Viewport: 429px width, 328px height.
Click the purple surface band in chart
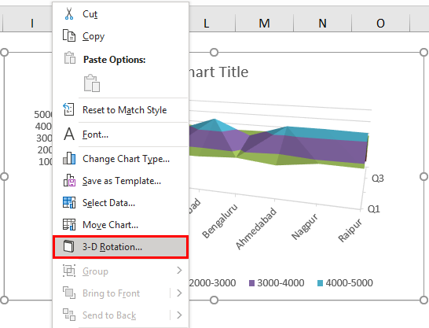pos(328,149)
